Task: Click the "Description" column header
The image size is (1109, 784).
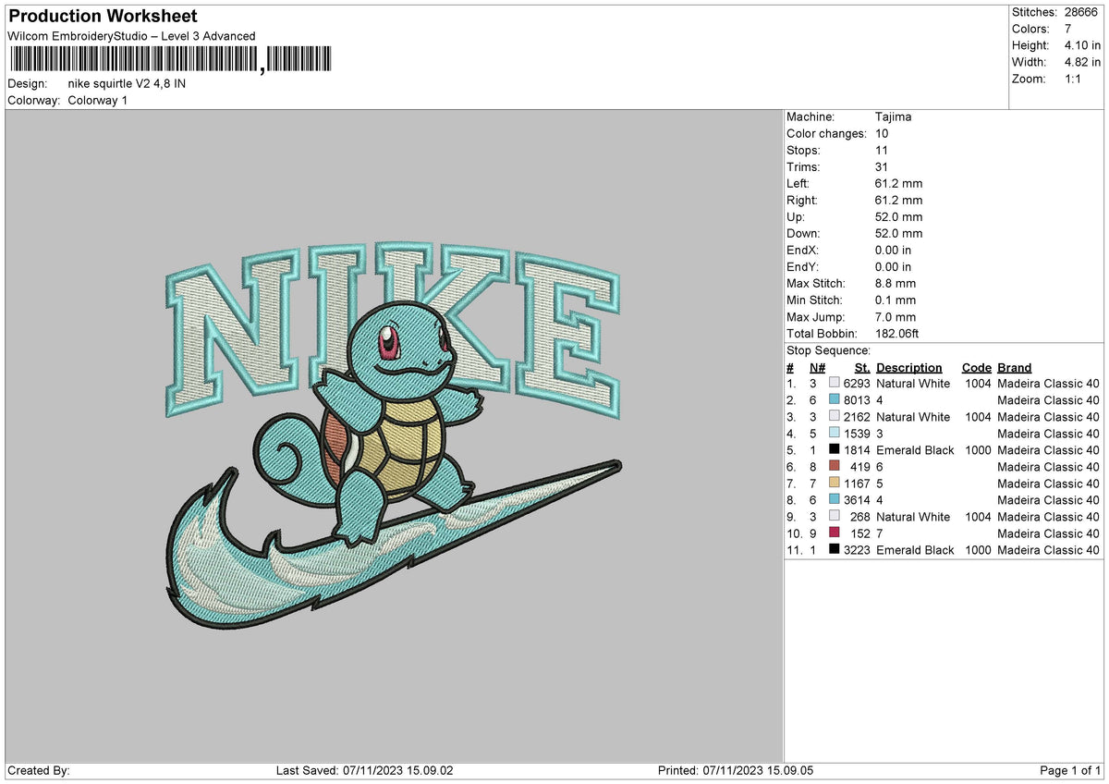Action: [x=909, y=367]
